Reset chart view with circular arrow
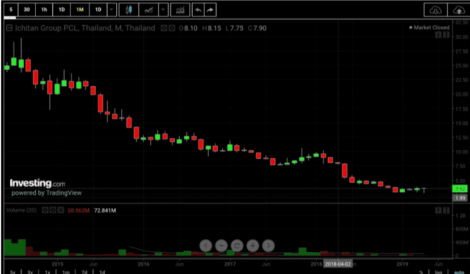Viewport: 470px width, 274px height. coord(237,246)
